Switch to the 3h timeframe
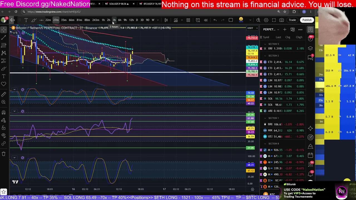 pos(114,20)
